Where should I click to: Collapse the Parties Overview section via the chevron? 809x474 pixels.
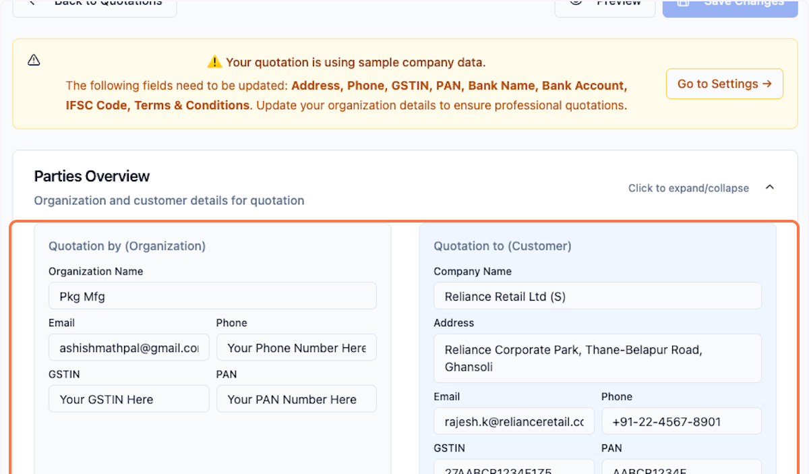point(769,187)
